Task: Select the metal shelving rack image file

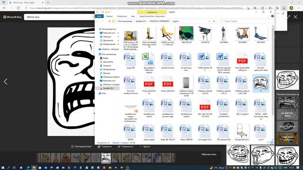Action: [x=186, y=83]
